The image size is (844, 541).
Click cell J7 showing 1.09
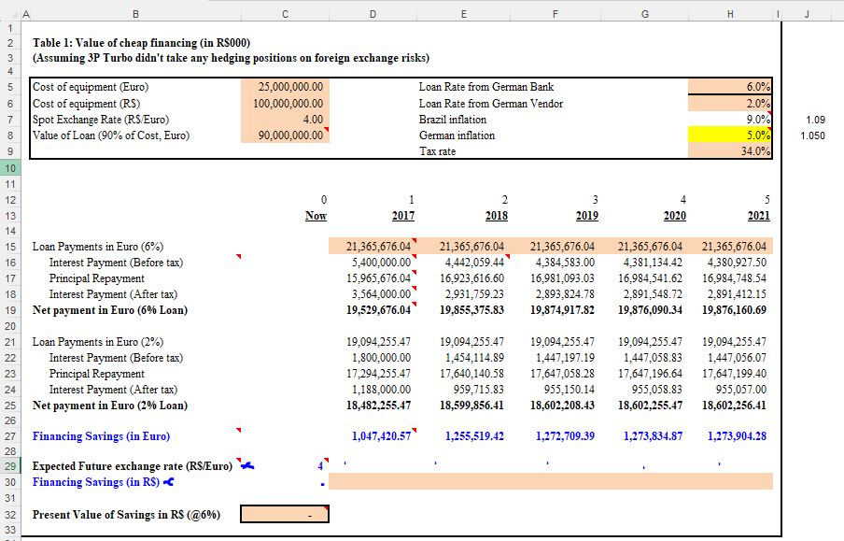point(807,119)
